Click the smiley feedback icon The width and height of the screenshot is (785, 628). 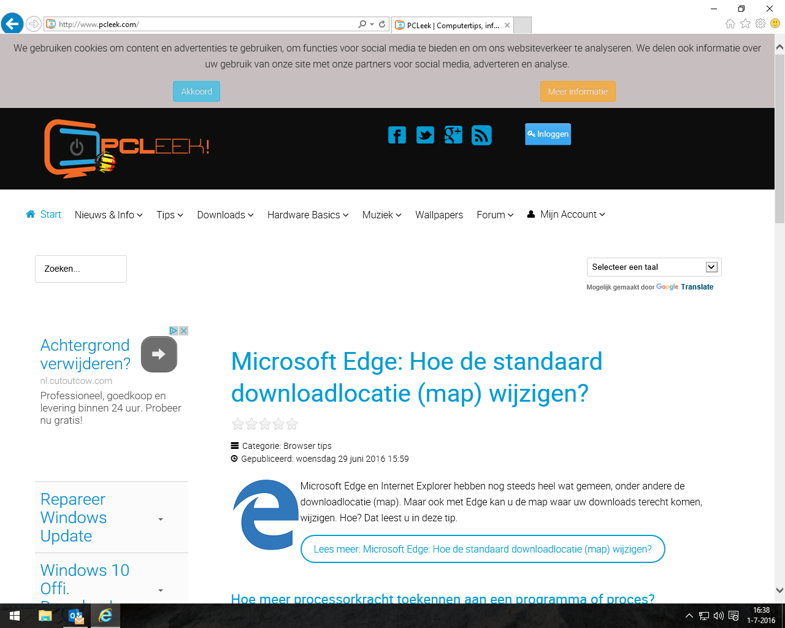775,24
